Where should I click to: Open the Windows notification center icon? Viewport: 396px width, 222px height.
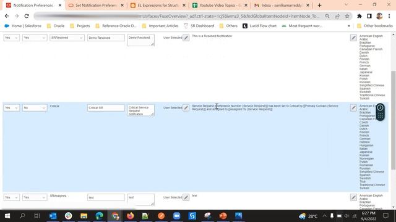385,216
